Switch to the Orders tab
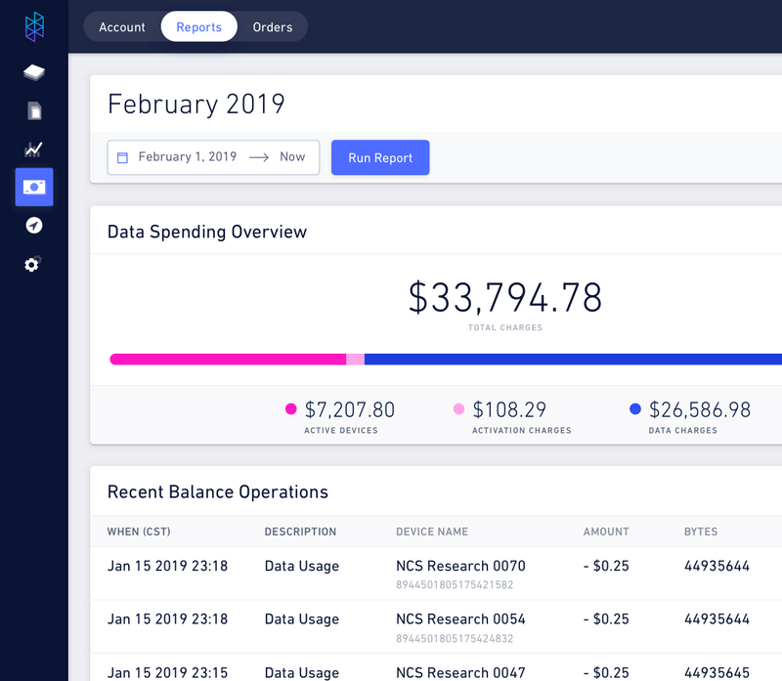The width and height of the screenshot is (782, 681). tap(272, 26)
